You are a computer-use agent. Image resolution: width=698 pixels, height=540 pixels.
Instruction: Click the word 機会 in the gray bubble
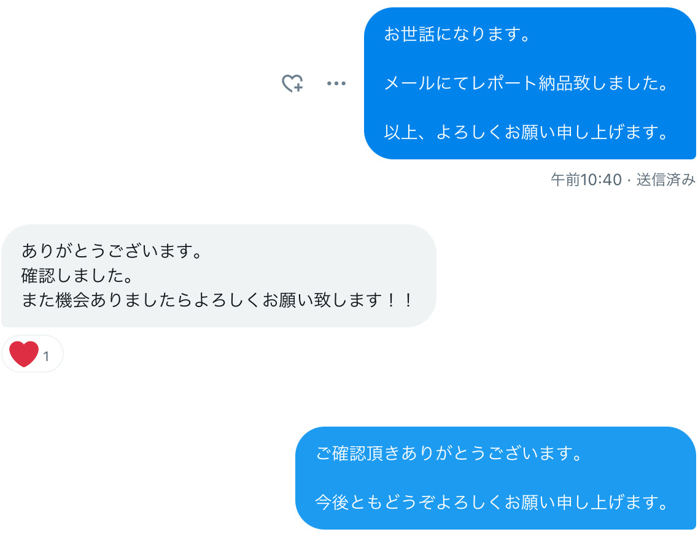73,300
